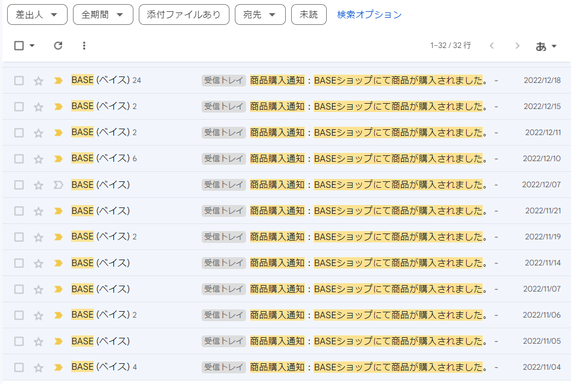Check the box for the 2022/11/14 email
The height and width of the screenshot is (384, 574).
[x=19, y=263]
